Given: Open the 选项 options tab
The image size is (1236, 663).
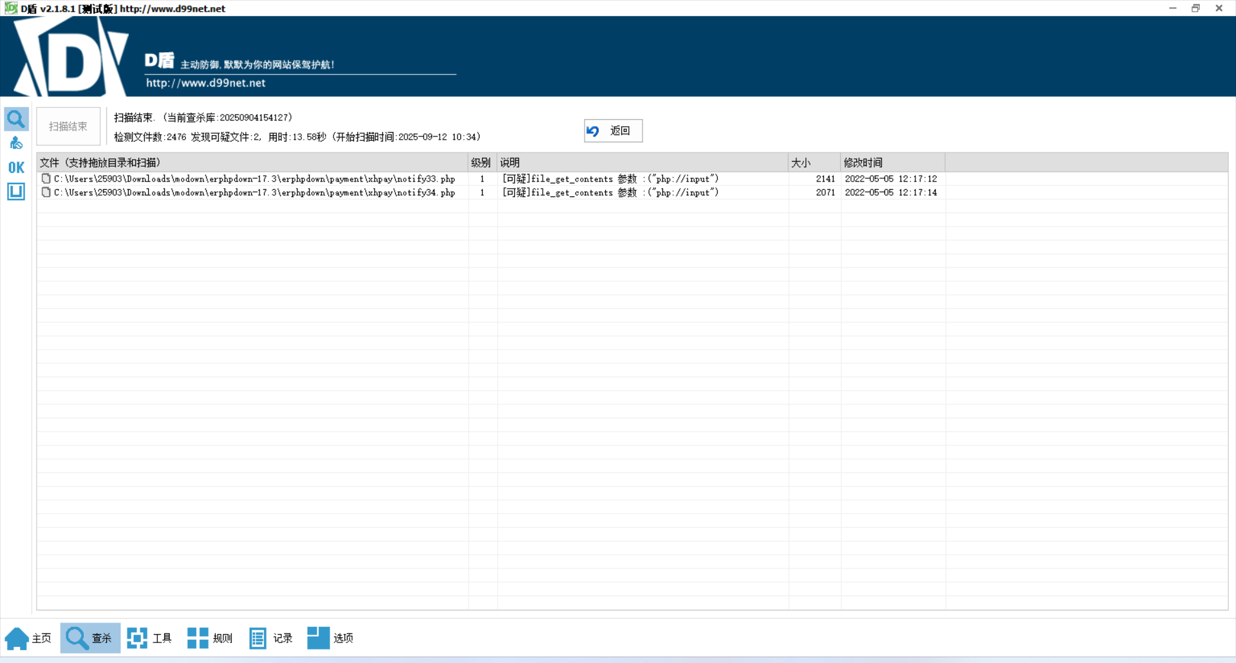Looking at the screenshot, I should [x=330, y=638].
